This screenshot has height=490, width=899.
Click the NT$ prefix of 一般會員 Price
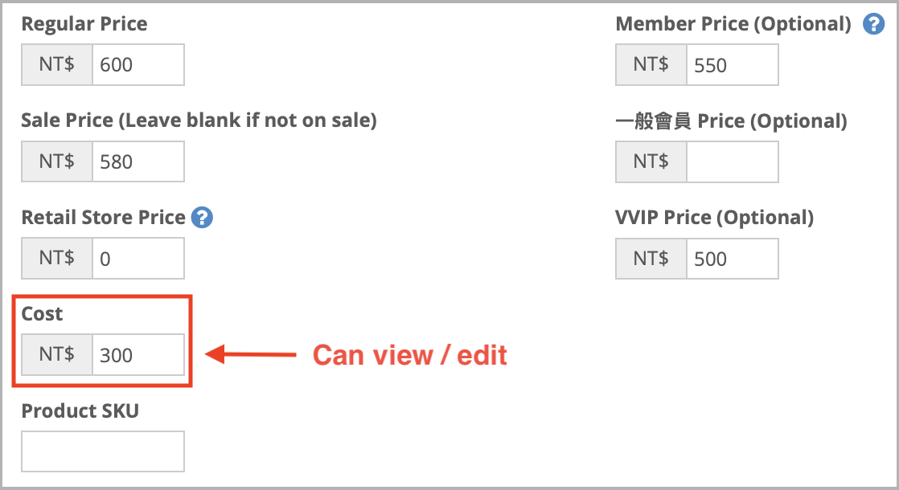(651, 162)
